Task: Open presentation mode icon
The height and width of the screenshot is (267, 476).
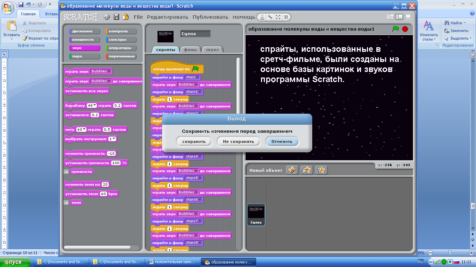Action: (x=408, y=17)
